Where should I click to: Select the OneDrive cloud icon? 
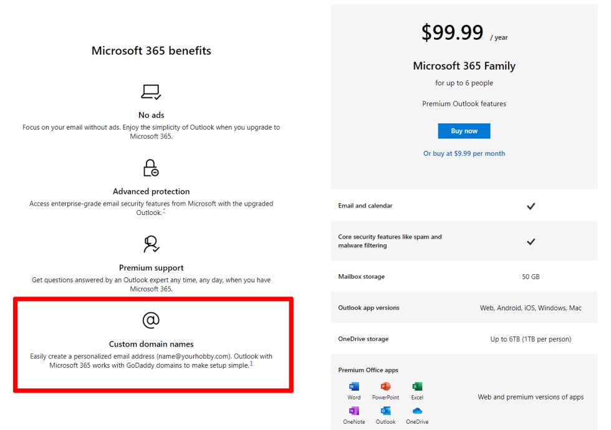tap(417, 411)
